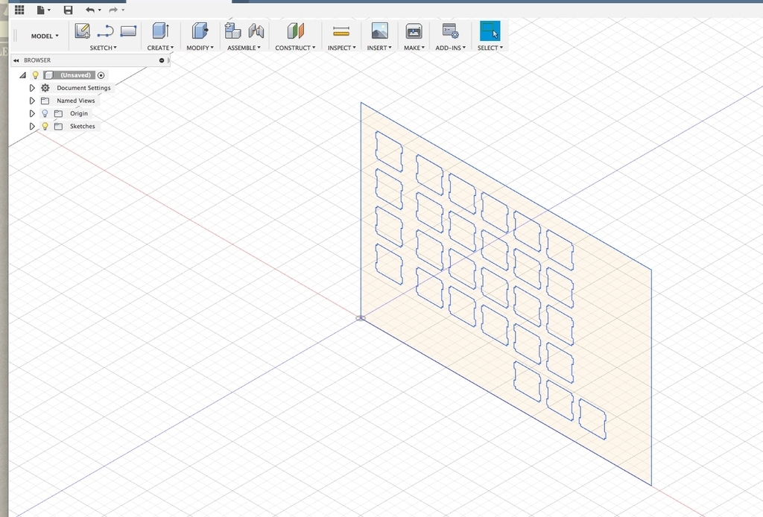This screenshot has width=763, height=517.
Task: Save the design with the floppy icon
Action: coord(68,10)
